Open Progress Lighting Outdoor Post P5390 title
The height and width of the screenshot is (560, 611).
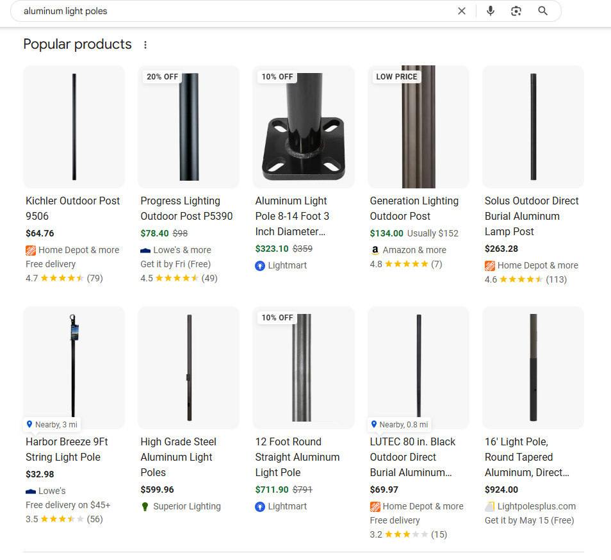pyautogui.click(x=186, y=208)
